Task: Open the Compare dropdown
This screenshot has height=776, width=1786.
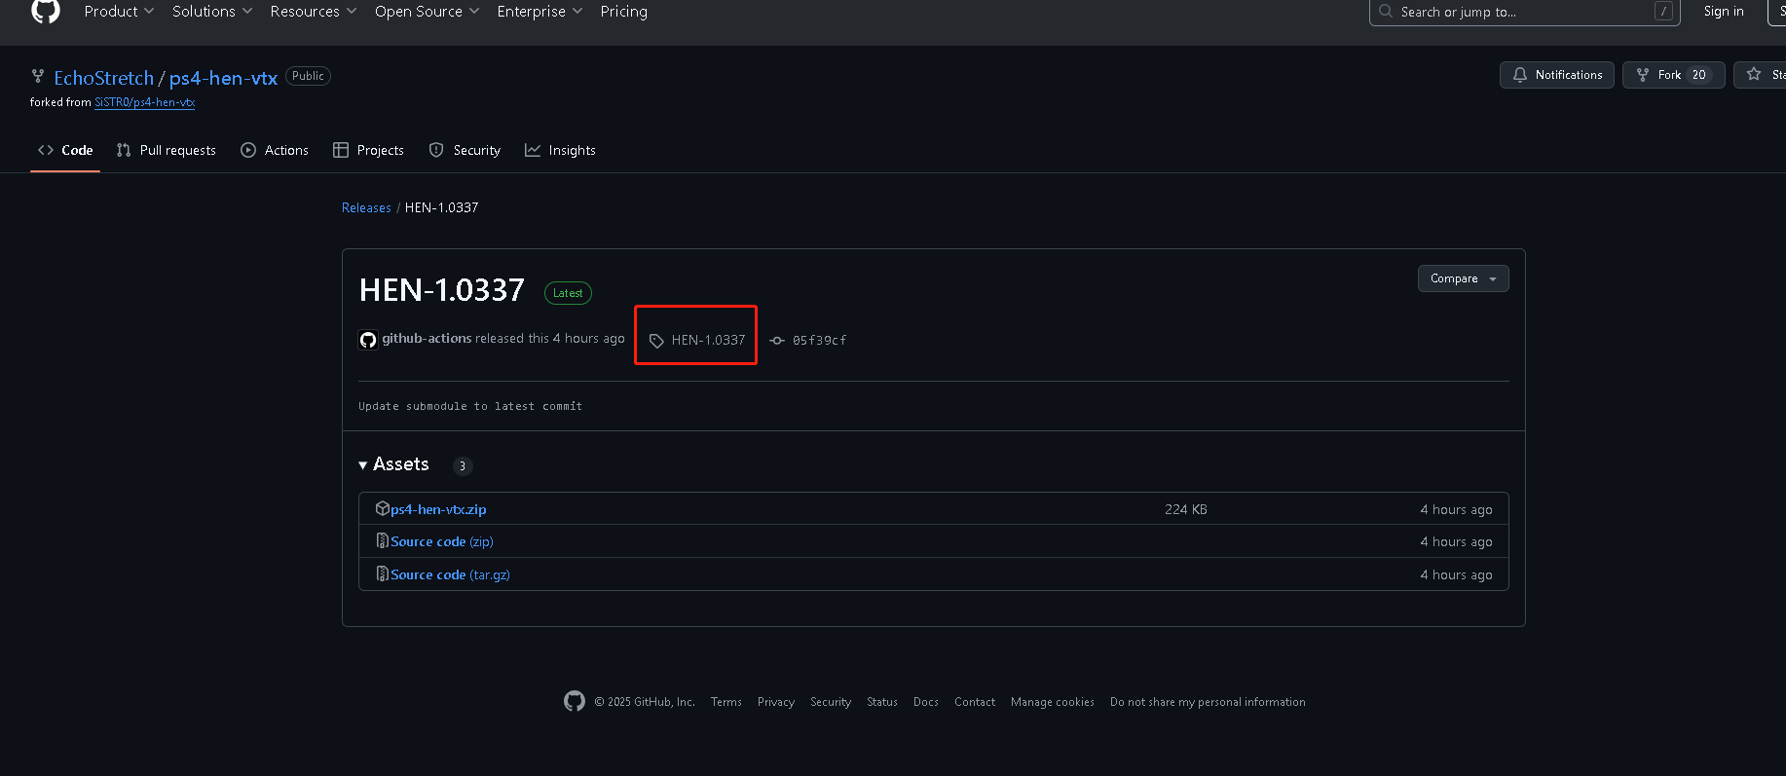Action: pyautogui.click(x=1463, y=278)
